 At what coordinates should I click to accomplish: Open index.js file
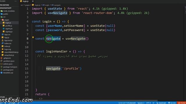pyautogui.click(x=7, y=46)
